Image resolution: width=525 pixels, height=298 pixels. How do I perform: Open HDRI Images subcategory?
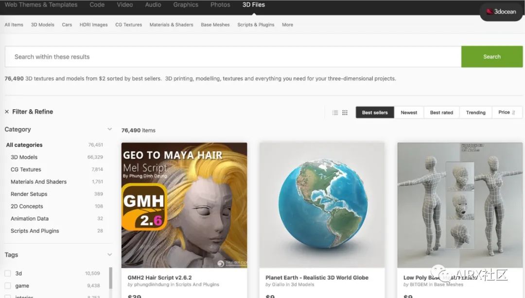point(94,25)
